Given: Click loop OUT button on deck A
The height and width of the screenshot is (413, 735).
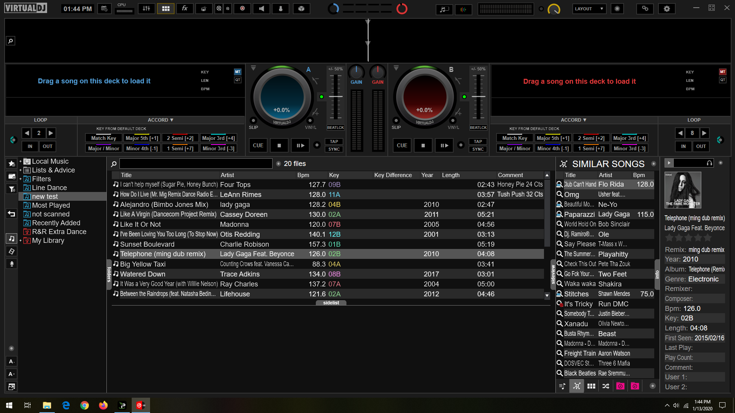Looking at the screenshot, I should coord(47,146).
